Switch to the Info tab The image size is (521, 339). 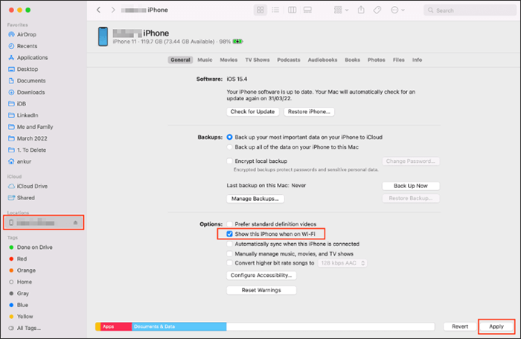[x=417, y=59]
